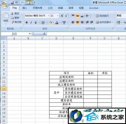Click the Borders grid icon
The height and width of the screenshot is (124, 126).
pyautogui.click(x=43, y=22)
